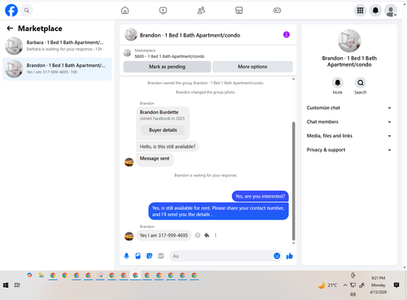Screen dimensions: 407x300
Task: Open the Video tab icon
Action: [163, 11]
